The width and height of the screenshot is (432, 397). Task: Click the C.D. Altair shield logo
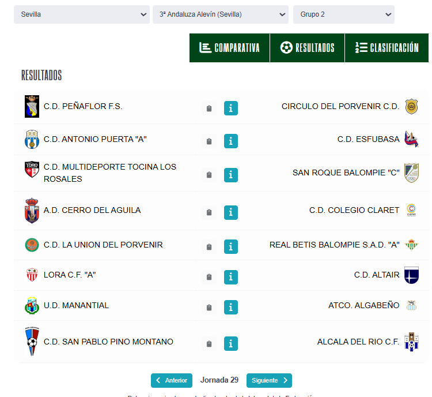[x=411, y=275]
